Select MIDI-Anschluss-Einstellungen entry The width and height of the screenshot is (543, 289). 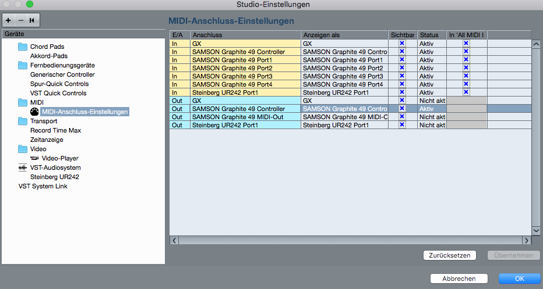85,112
